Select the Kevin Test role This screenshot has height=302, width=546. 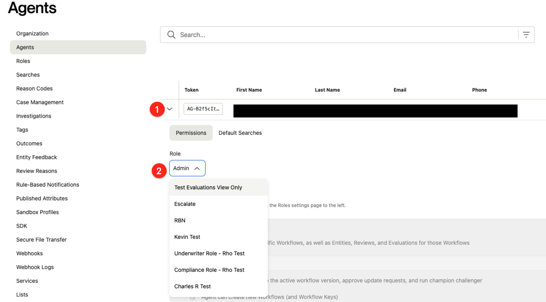(x=187, y=237)
